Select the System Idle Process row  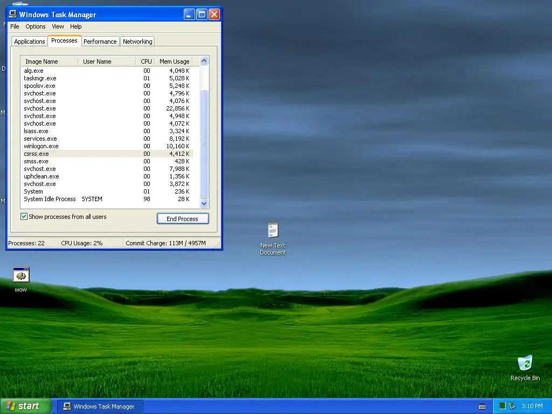pos(107,199)
